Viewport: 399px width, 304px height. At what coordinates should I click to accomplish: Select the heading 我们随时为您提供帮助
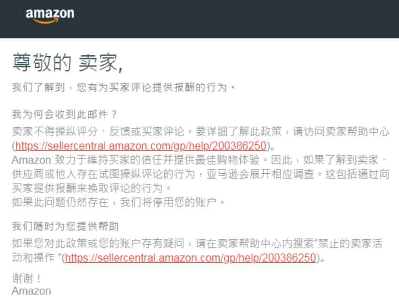pyautogui.click(x=65, y=226)
